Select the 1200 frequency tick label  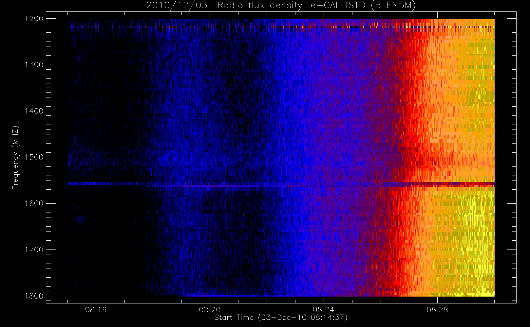click(34, 19)
